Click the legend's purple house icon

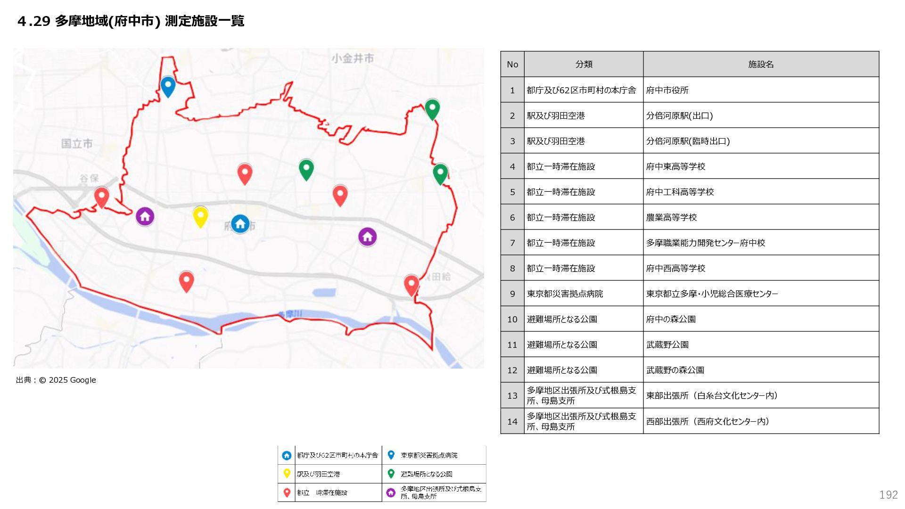(391, 493)
